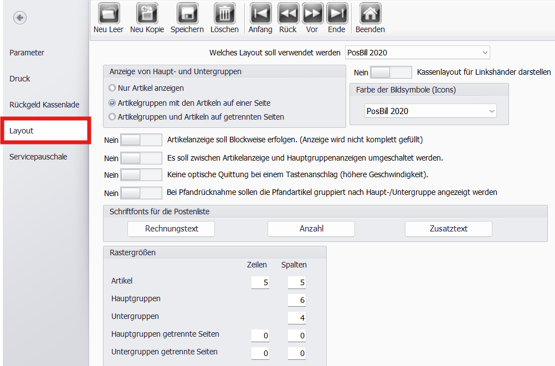Select the Nur Artikel anzeigen radio button
Image resolution: width=555 pixels, height=366 pixels.
pyautogui.click(x=112, y=88)
